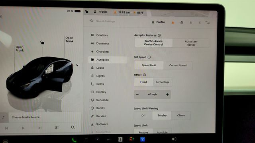Open the Safety settings

coord(98,108)
